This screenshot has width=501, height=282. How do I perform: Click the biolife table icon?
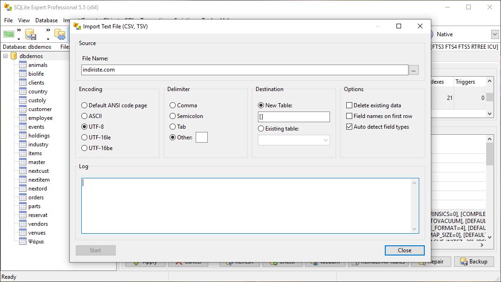point(23,74)
